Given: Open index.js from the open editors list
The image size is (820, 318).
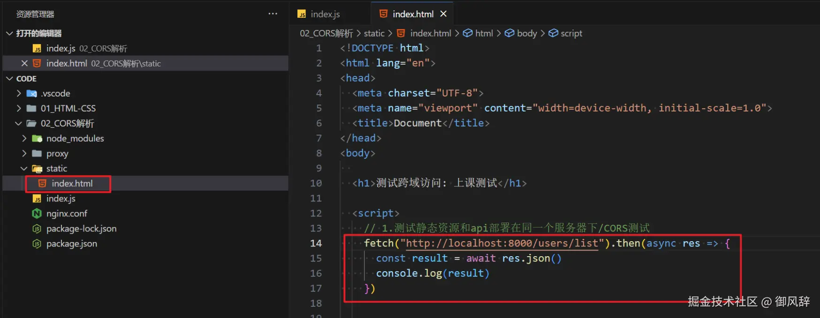Looking at the screenshot, I should click(x=145, y=48).
